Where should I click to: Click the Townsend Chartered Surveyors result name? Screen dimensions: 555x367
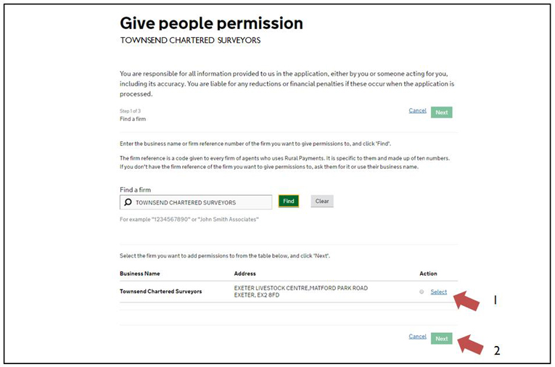coord(160,292)
